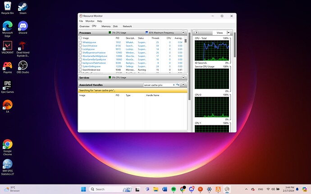Toggle the select-all Image checkbox in Processes

[80, 38]
